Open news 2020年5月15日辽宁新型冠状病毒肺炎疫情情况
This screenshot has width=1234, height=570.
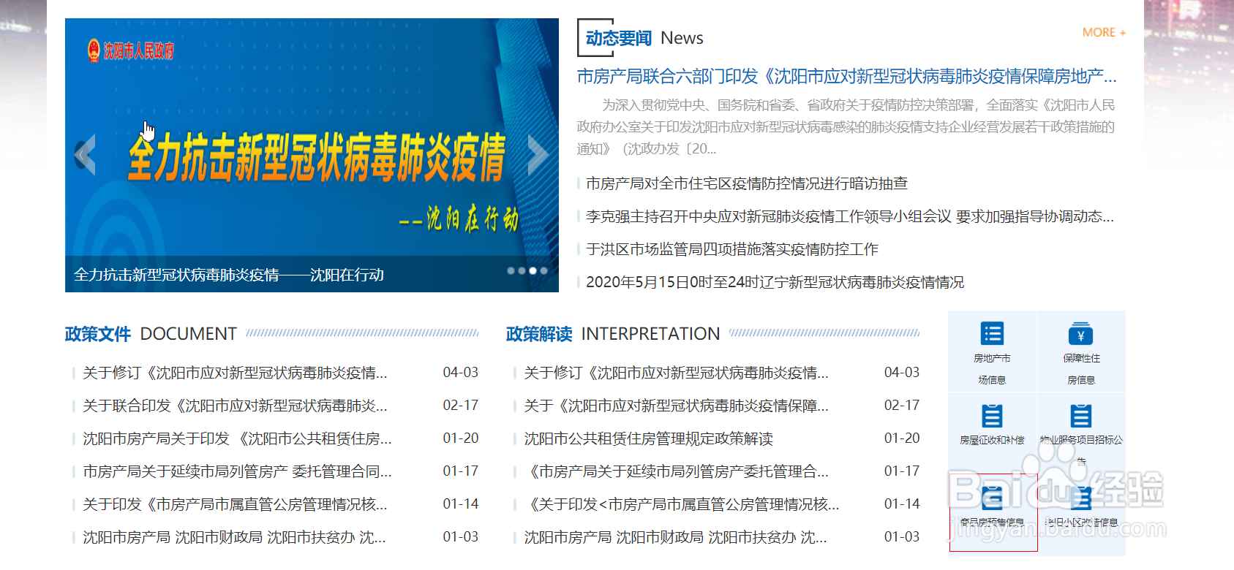tap(775, 282)
